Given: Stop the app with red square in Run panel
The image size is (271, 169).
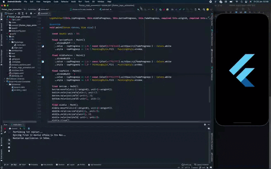Looking at the screenshot, I should (5, 129).
